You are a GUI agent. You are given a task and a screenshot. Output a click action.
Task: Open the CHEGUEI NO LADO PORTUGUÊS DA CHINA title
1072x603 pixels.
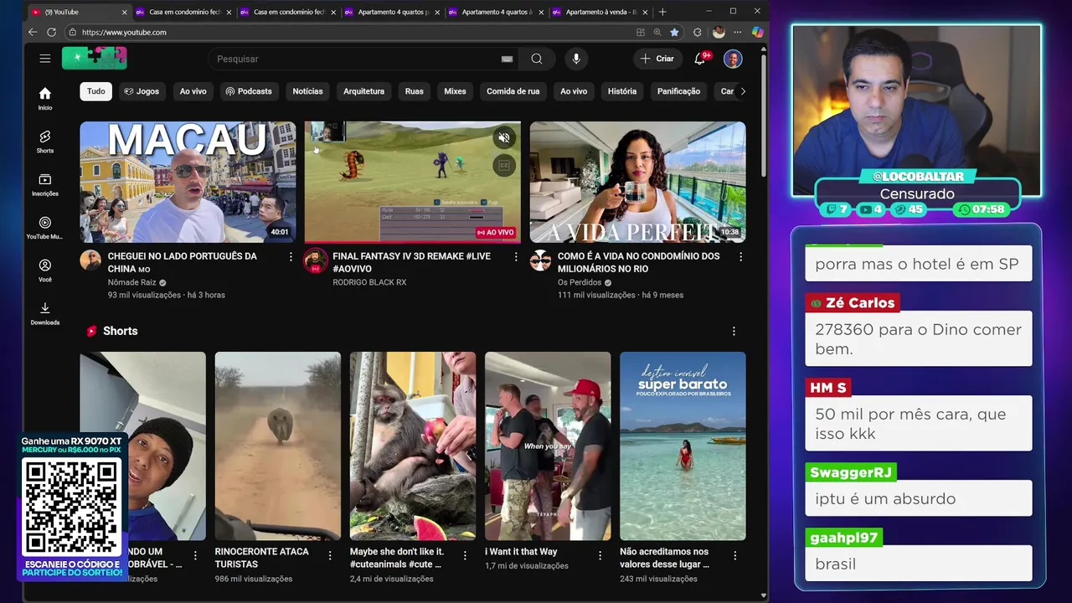[x=183, y=262]
